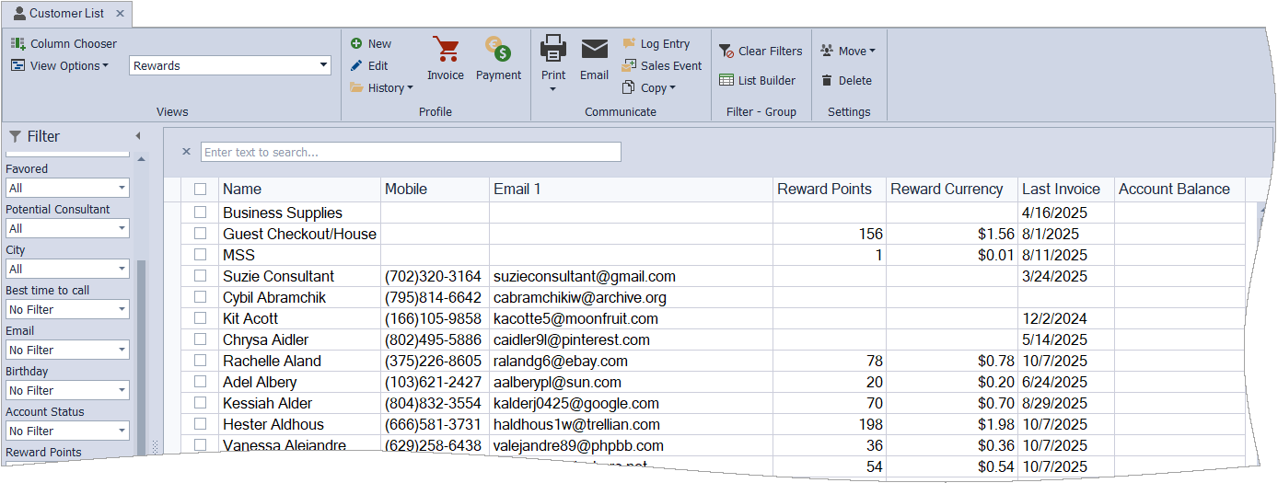Create a New customer profile
Viewport: 1278px width, 483px height.
371,44
